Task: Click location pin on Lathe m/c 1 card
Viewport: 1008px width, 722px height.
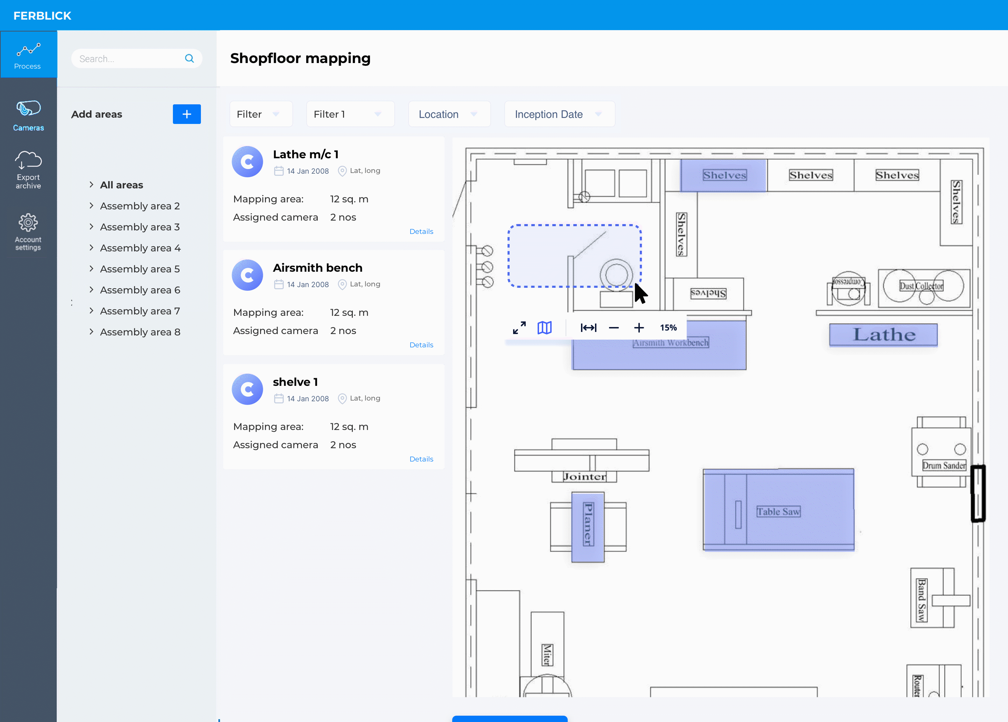Action: click(x=342, y=171)
